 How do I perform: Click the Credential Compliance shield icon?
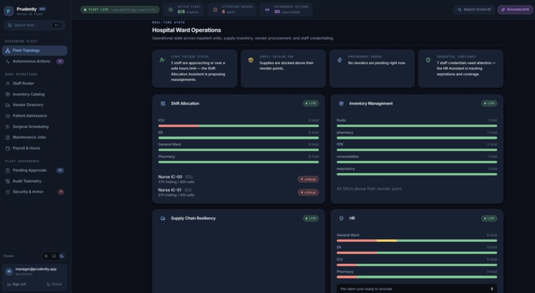coord(428,60)
